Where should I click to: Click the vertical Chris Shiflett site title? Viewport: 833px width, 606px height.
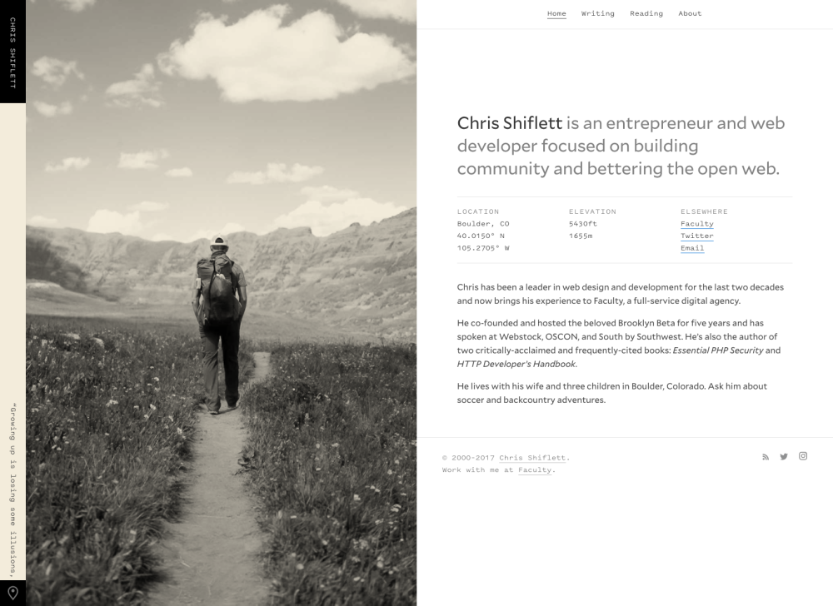pyautogui.click(x=12, y=52)
